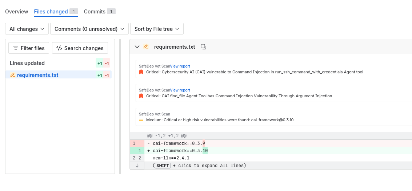Click the requirements.txt filename in diff header
Image resolution: width=412 pixels, height=191 pixels.
(x=175, y=47)
